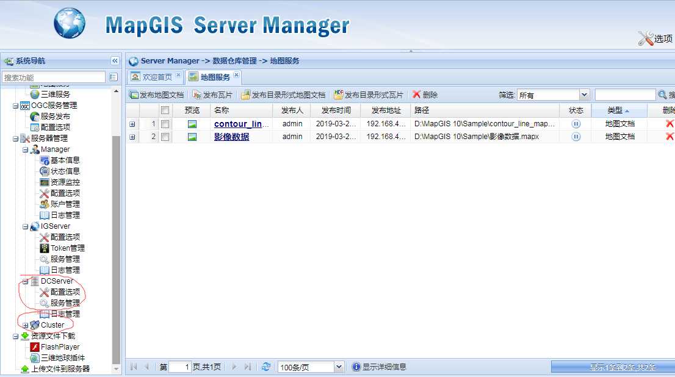Preview the 影像数据 map
Image resolution: width=675 pixels, height=377 pixels.
pyautogui.click(x=192, y=137)
